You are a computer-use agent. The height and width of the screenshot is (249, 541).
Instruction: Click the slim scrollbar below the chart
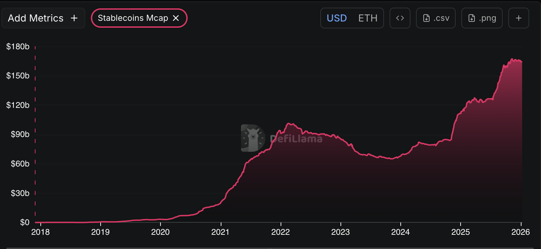point(270,247)
